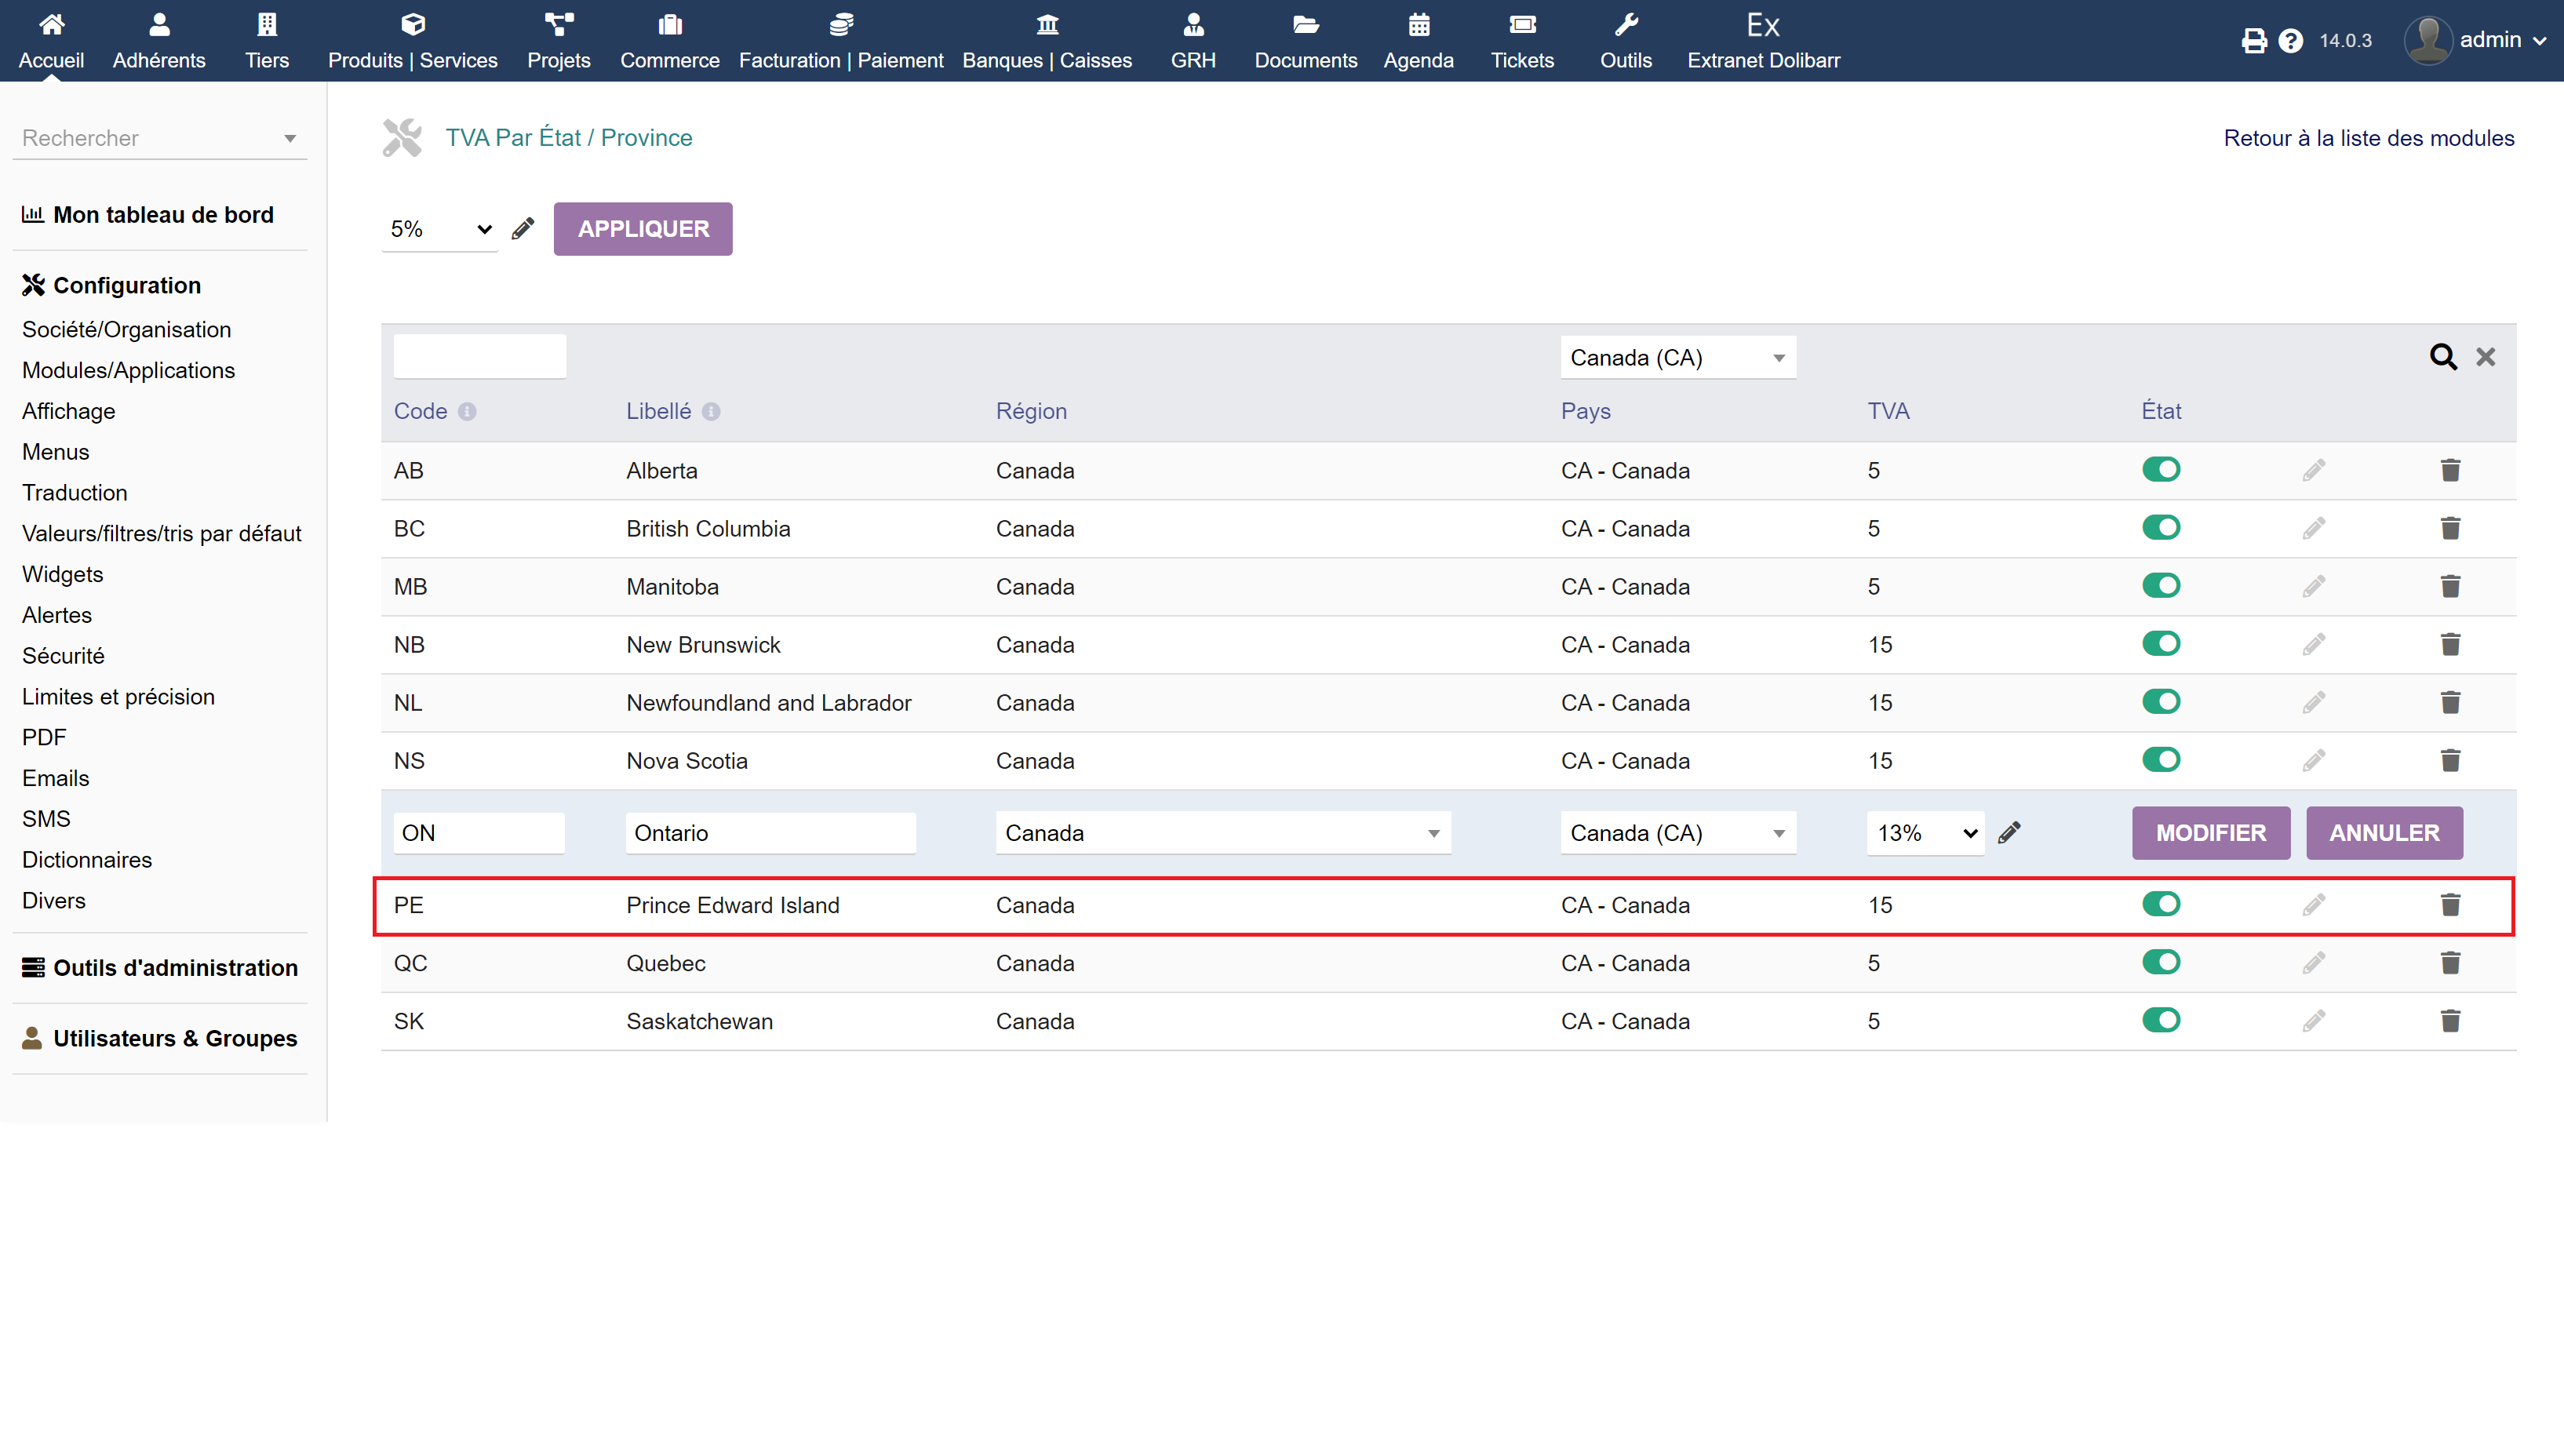This screenshot has height=1456, width=2564.
Task: Toggle off British Columbia state switch
Action: click(x=2160, y=528)
